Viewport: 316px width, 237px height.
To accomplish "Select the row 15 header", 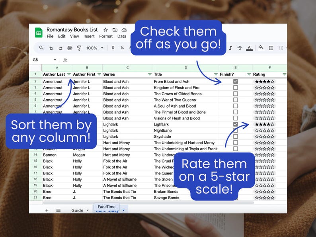I will pos(35,161).
